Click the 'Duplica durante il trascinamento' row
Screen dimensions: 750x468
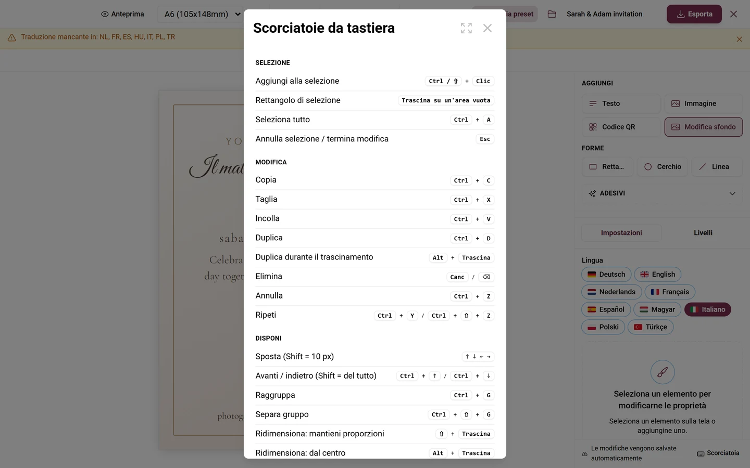click(374, 257)
